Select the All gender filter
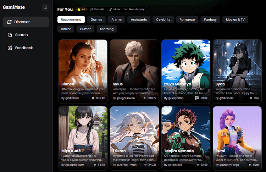 tap(81, 10)
